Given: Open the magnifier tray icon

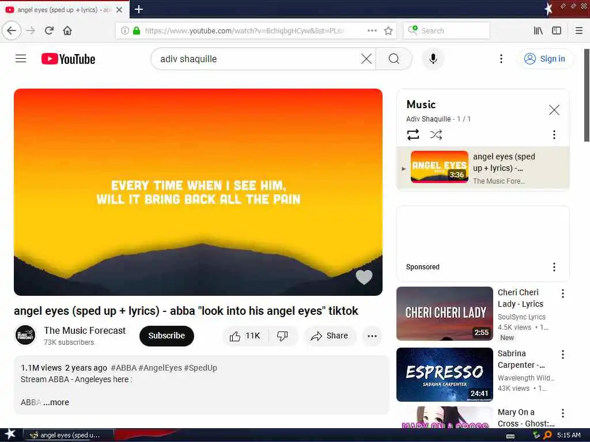Looking at the screenshot, I should click(x=547, y=435).
